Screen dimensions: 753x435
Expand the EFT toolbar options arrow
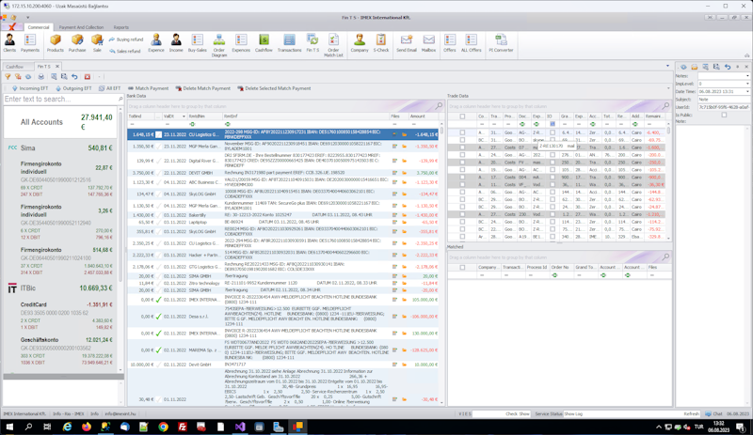668,88
